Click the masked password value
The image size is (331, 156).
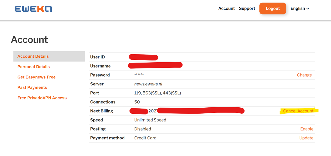tap(139, 75)
